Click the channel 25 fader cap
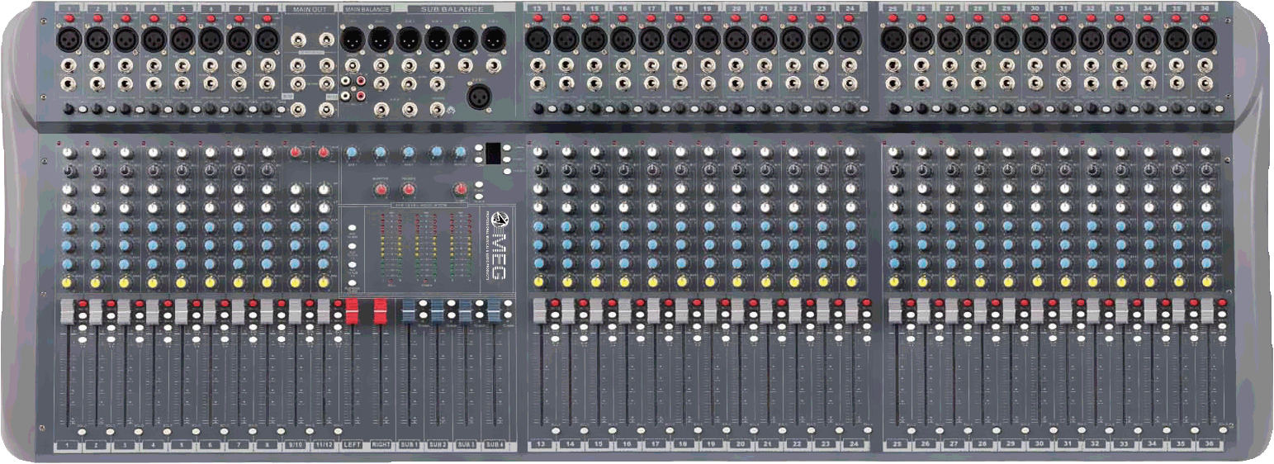This screenshot has height=464, width=1274. [x=894, y=311]
